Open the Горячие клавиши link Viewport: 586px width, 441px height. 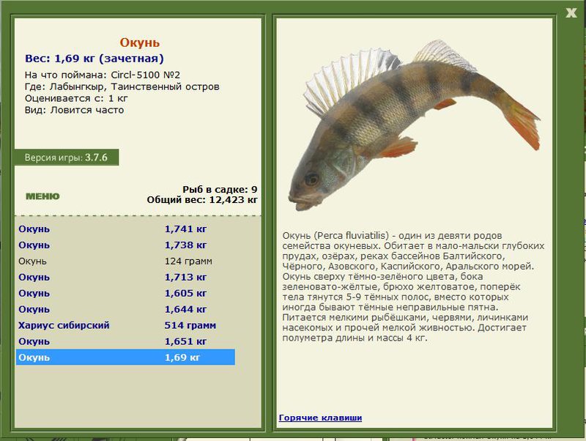pyautogui.click(x=320, y=418)
